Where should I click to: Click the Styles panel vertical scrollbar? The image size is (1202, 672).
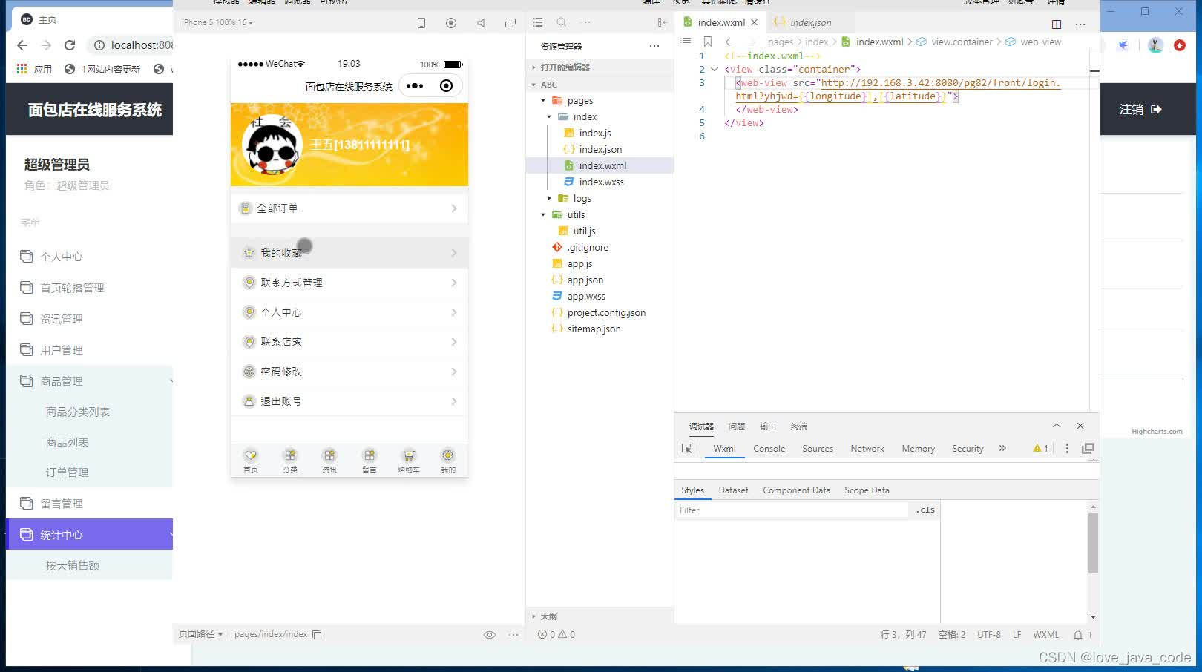pyautogui.click(x=1093, y=541)
